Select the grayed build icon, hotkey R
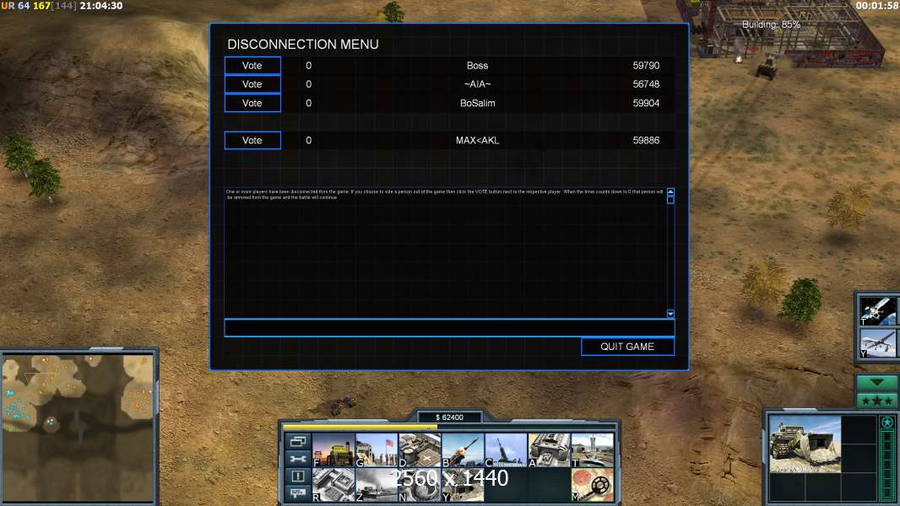 (333, 485)
